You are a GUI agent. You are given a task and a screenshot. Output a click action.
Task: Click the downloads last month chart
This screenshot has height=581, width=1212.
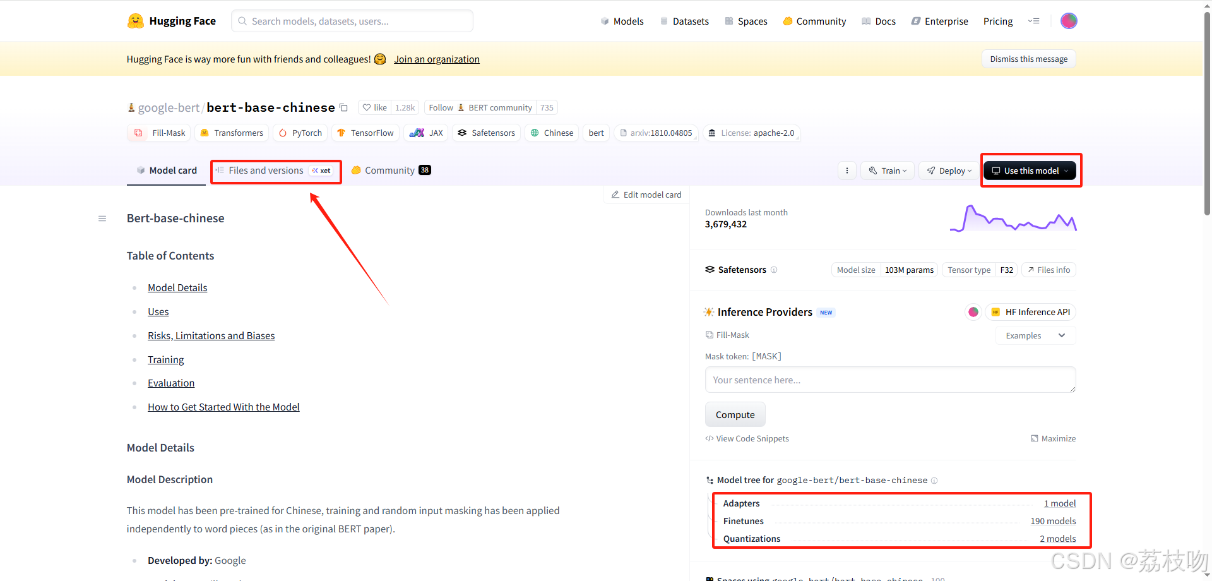(x=1013, y=219)
